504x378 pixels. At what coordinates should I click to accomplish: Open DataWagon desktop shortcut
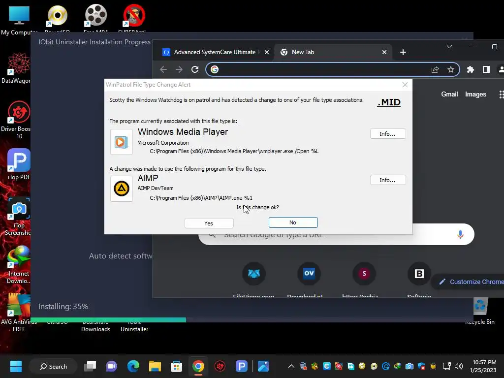17,68
